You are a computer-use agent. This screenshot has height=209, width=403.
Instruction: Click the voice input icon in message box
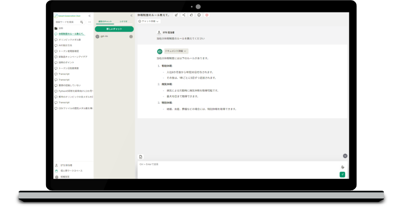tap(343, 167)
